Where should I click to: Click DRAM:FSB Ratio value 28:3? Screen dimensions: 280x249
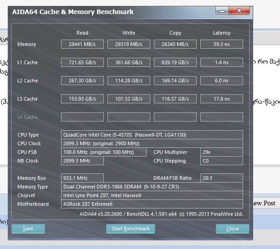point(222,178)
